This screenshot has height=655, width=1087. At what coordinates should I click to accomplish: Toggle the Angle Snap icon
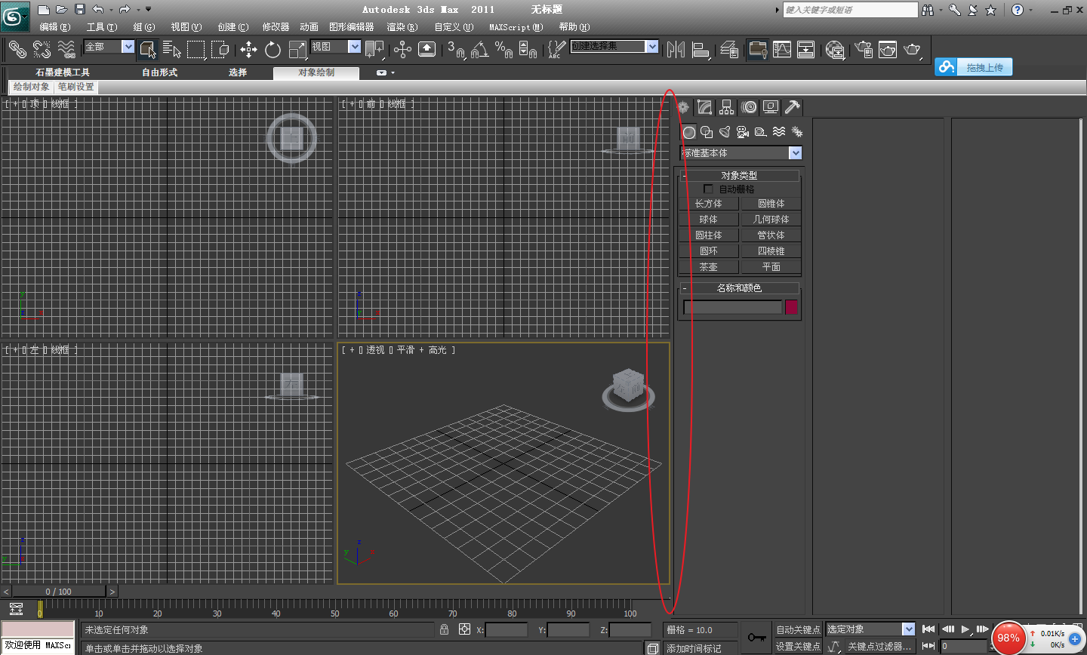tap(479, 50)
